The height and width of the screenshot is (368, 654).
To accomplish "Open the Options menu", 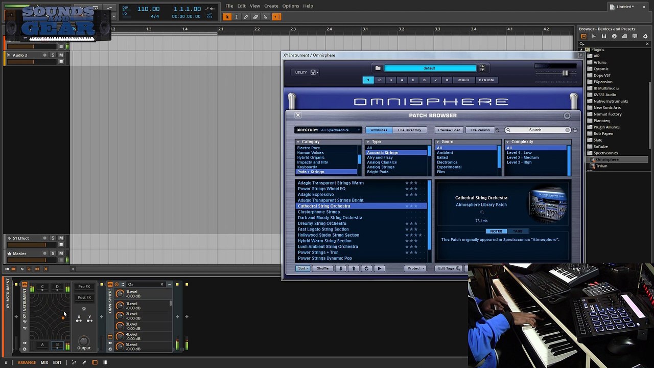I will 291,6.
